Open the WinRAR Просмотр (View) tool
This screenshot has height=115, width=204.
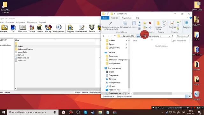point(23,28)
